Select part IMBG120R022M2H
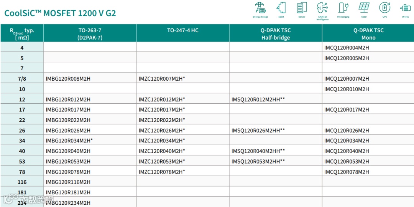This screenshot has height=207, width=414. pos(68,120)
